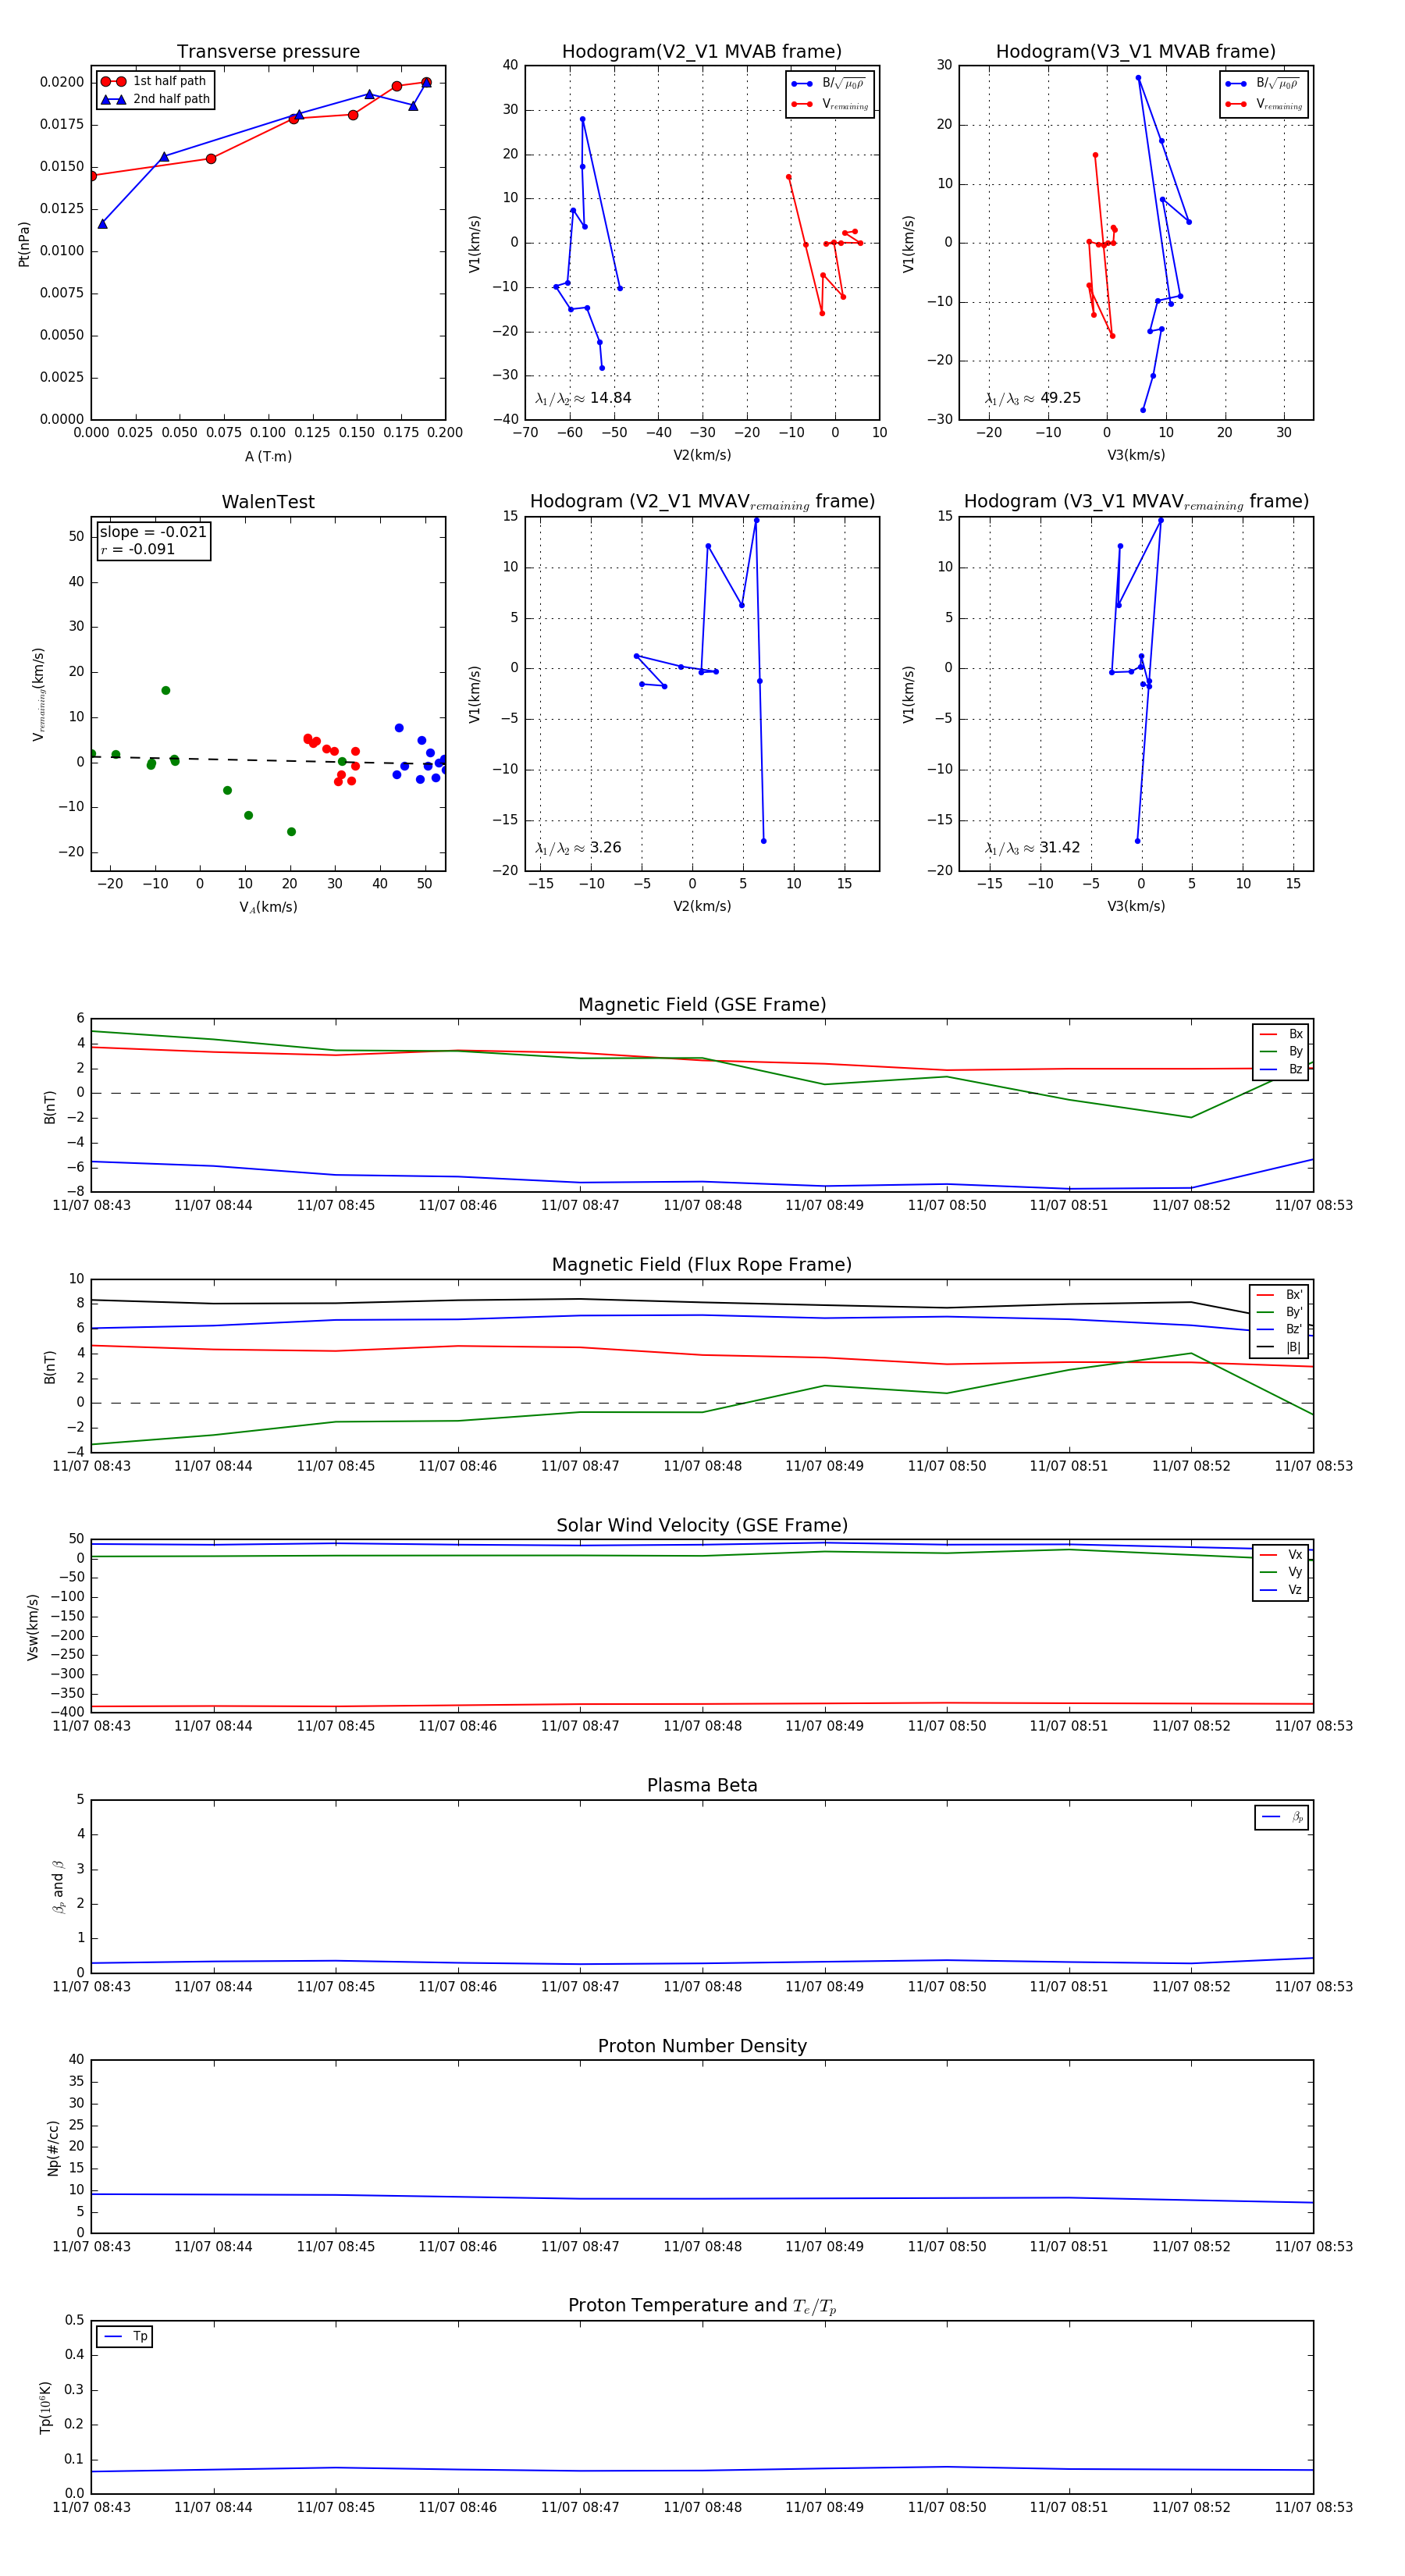Viewport: 1405px width, 2576px height.
Task: Select the Tp legend entry
Action: click(x=125, y=2337)
